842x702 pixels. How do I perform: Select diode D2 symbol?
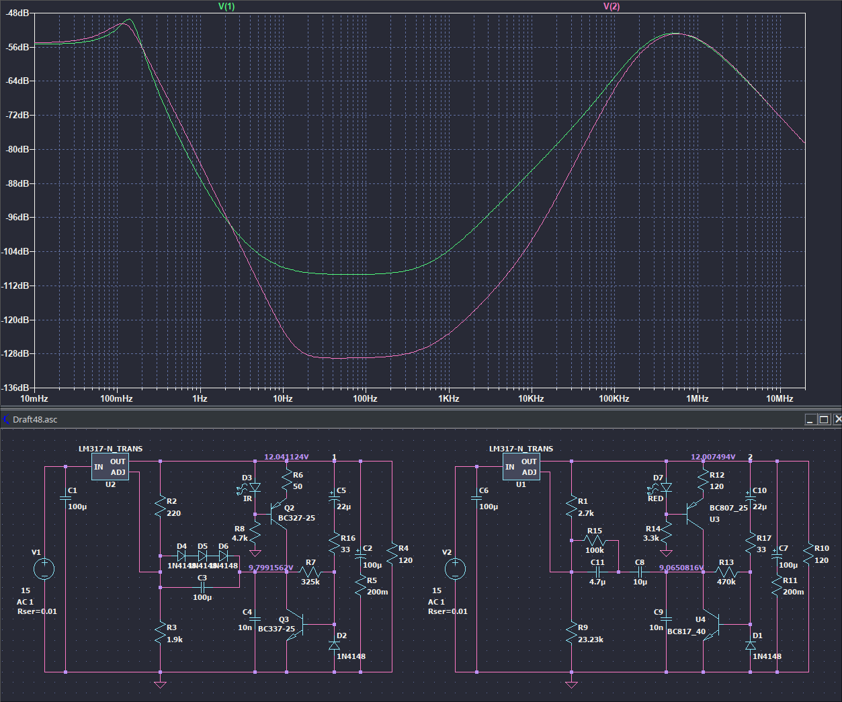[335, 646]
